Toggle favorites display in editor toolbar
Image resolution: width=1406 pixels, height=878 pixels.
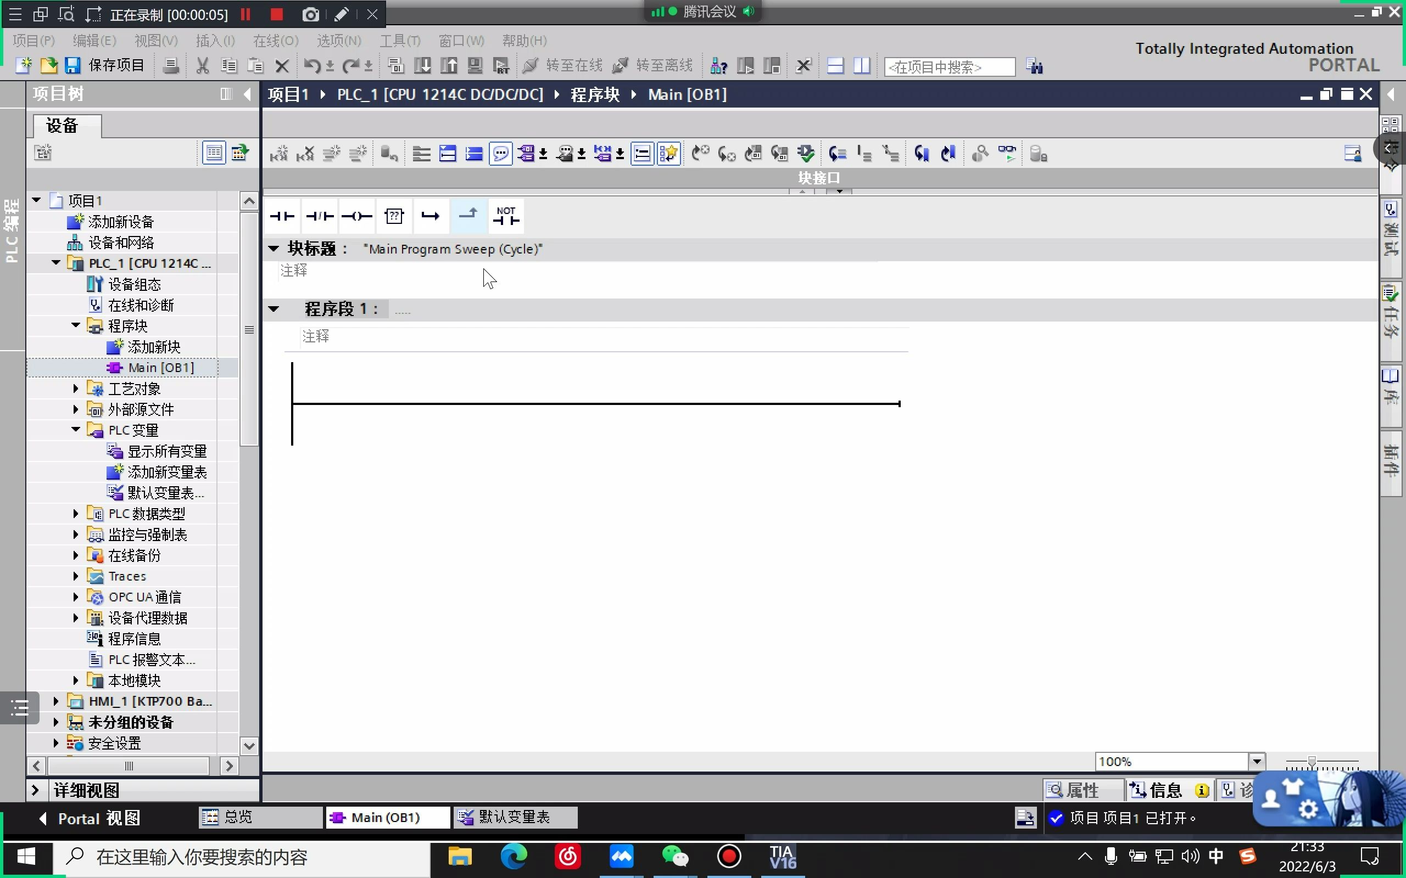pos(669,154)
